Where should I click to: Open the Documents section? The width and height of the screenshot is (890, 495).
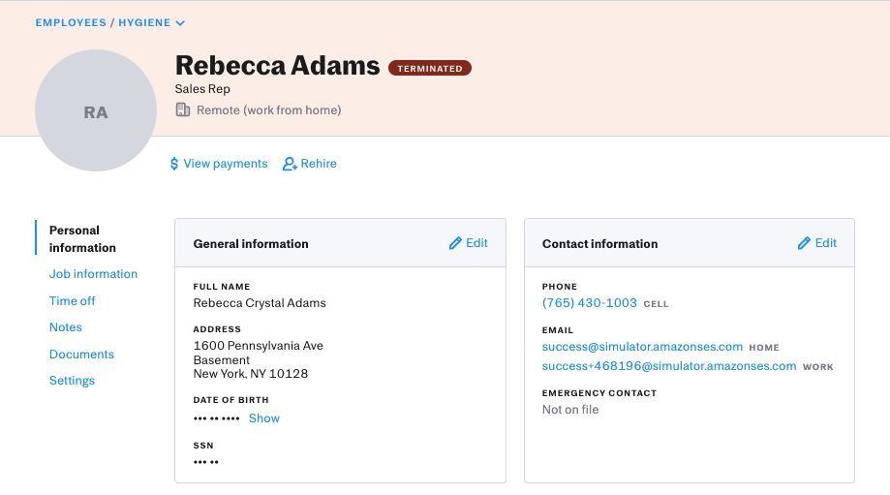click(x=81, y=355)
